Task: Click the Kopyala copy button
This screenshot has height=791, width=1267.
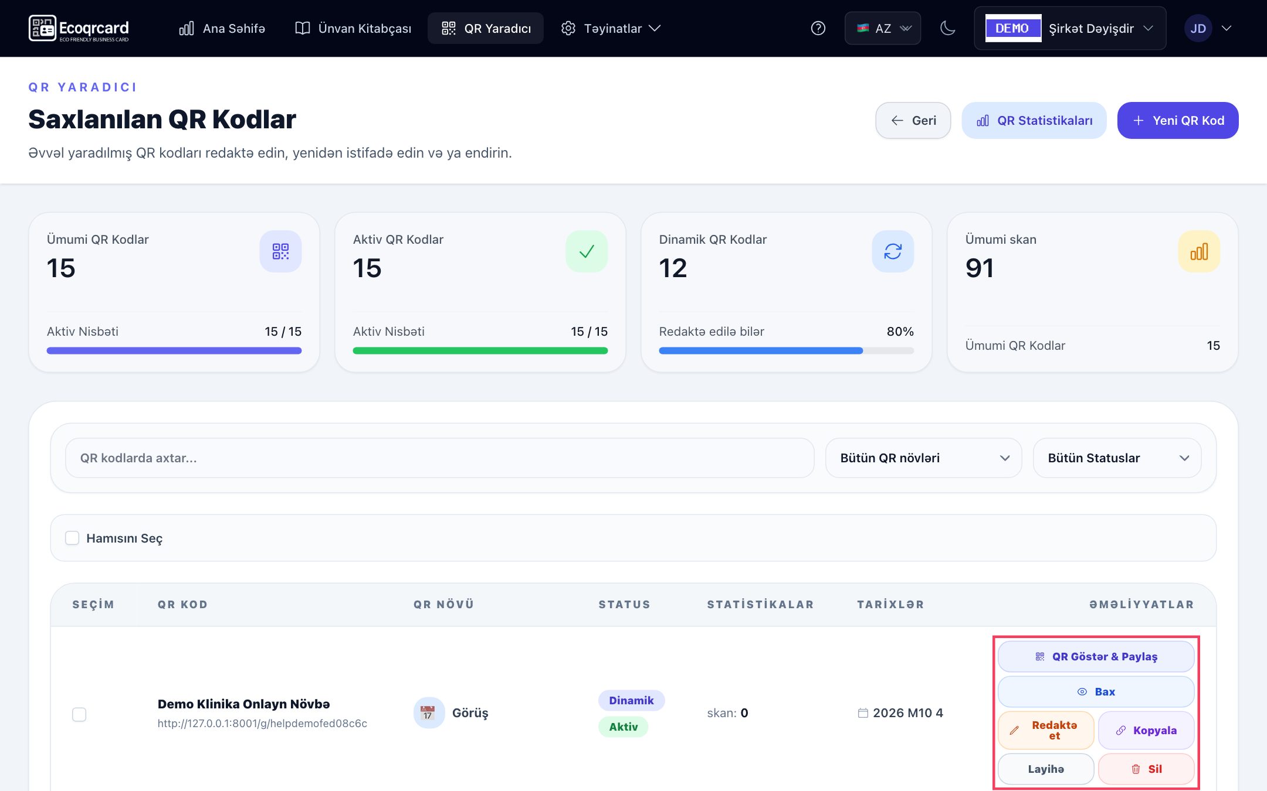Action: (x=1146, y=731)
